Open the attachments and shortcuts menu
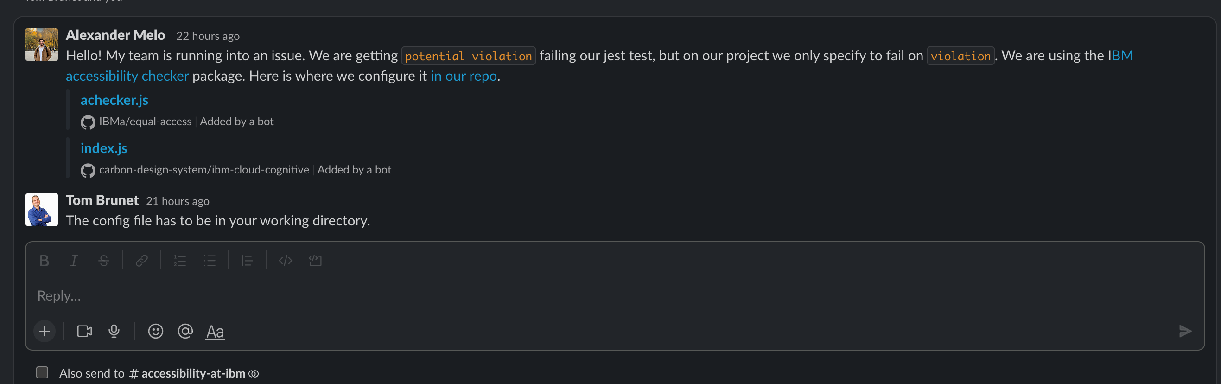1221x384 pixels. tap(44, 331)
